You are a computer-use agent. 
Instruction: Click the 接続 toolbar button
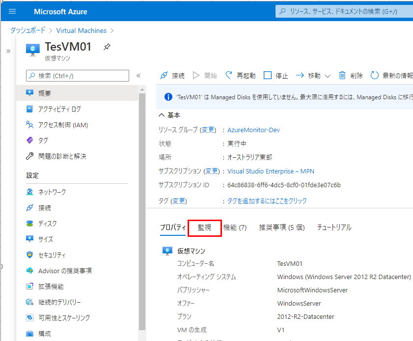(172, 76)
